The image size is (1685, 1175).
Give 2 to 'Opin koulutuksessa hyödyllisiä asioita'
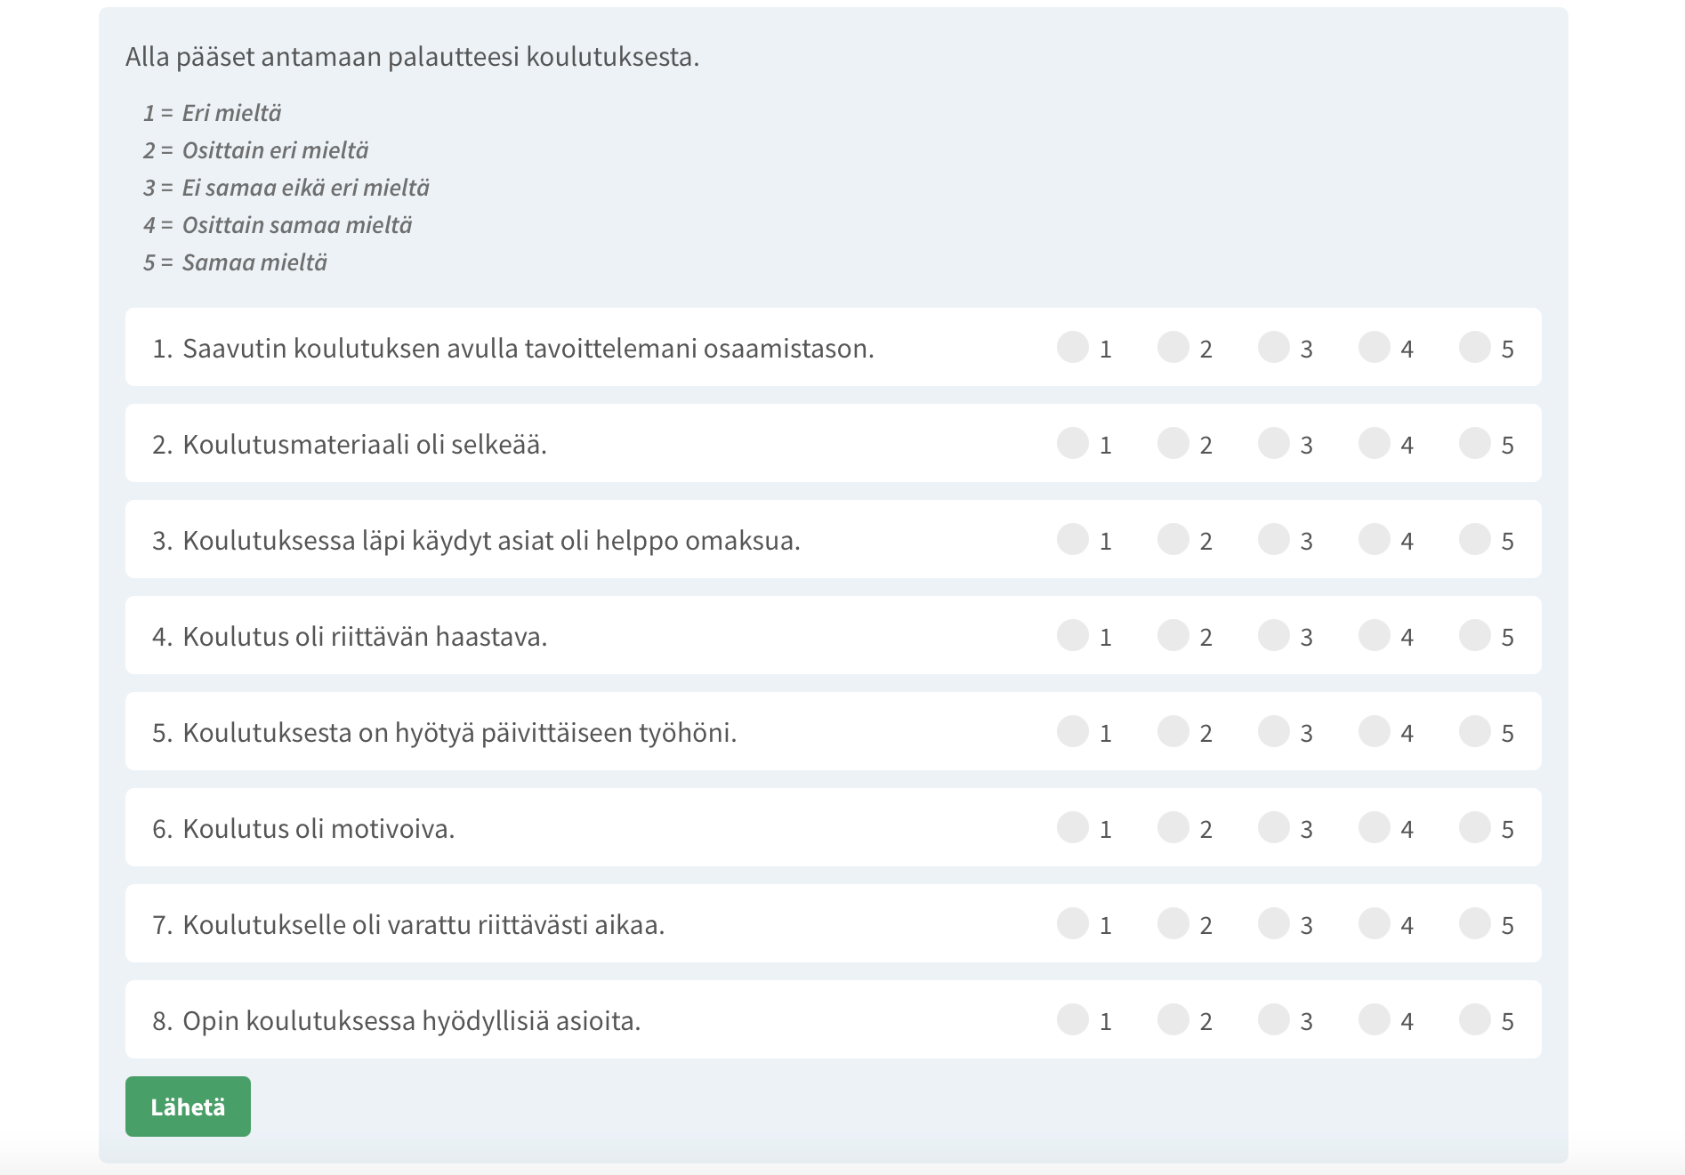tap(1173, 1019)
